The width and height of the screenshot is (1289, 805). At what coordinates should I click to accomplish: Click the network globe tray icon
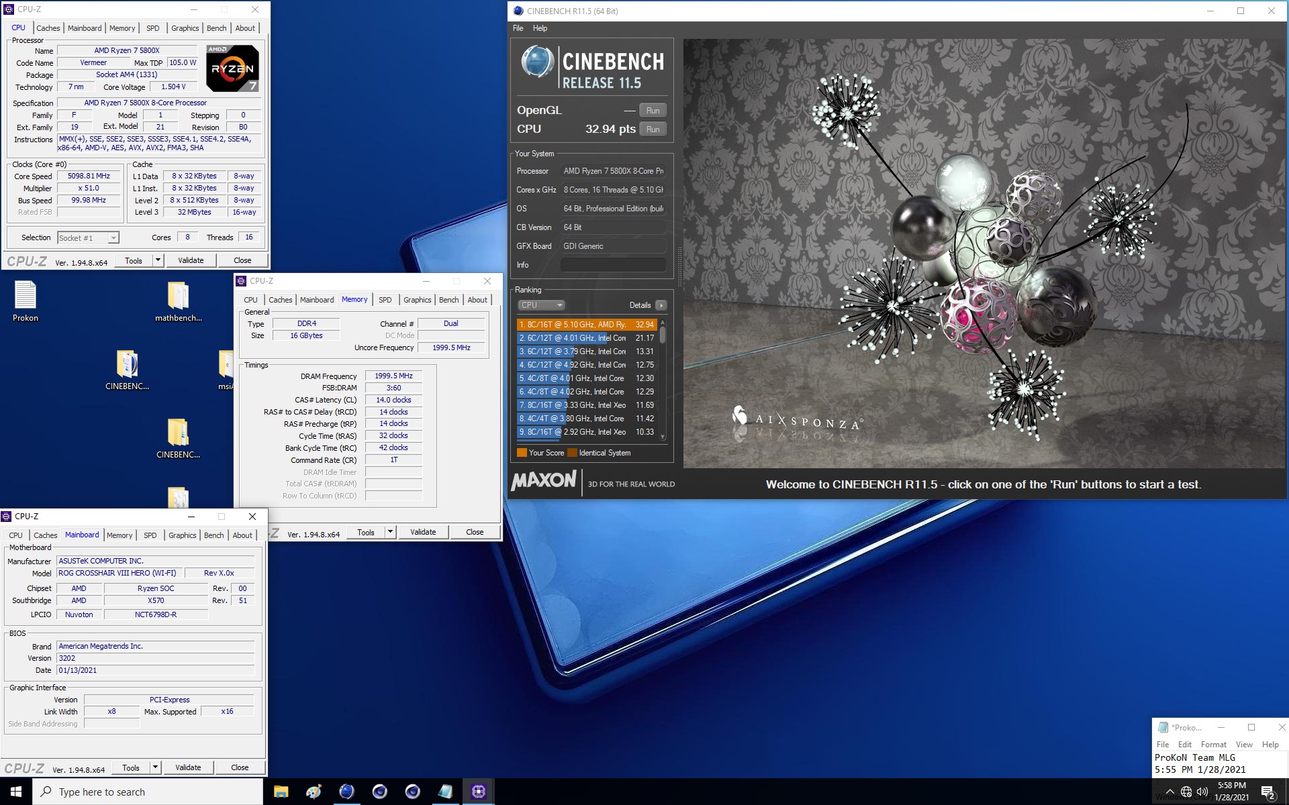tap(1186, 792)
